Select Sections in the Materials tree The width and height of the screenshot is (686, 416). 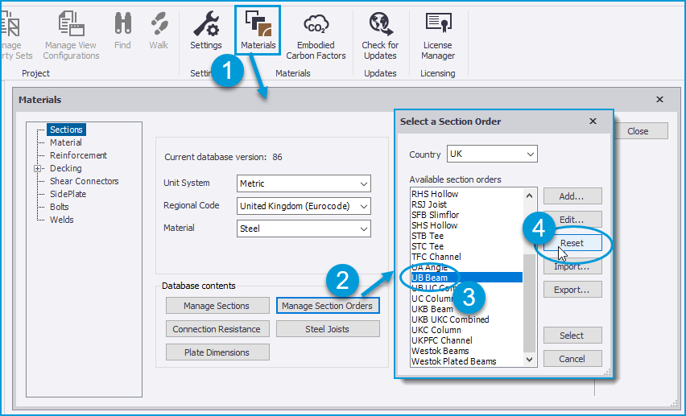click(x=66, y=130)
